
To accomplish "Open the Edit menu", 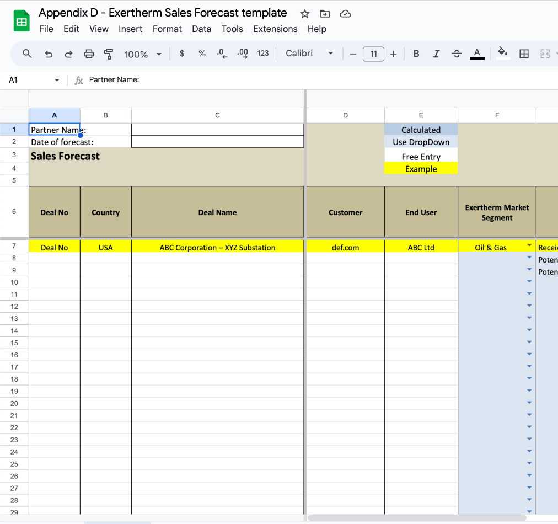I will [x=71, y=29].
